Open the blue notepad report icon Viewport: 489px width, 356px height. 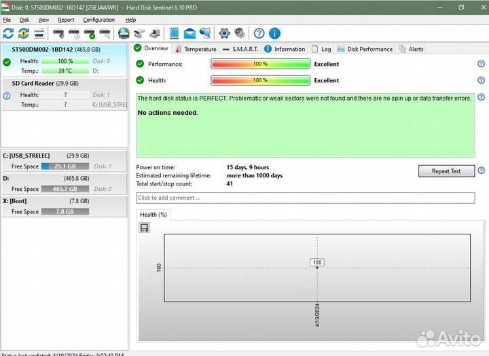[174, 33]
